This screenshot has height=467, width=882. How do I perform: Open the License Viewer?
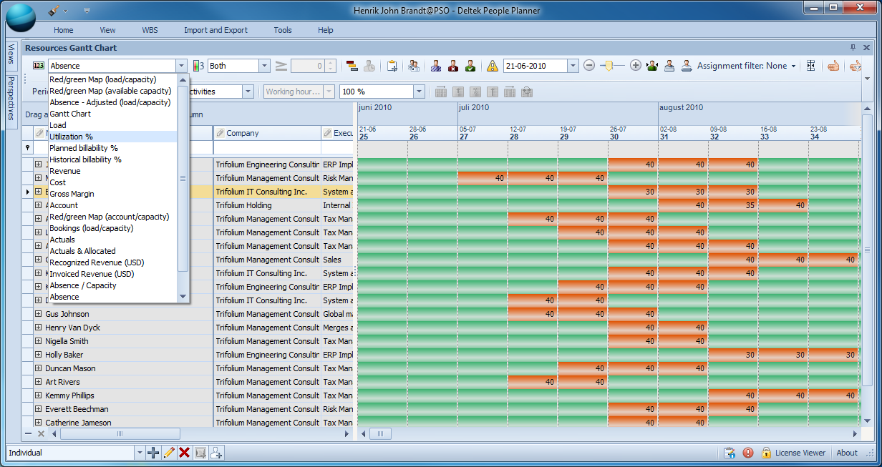[800, 453]
